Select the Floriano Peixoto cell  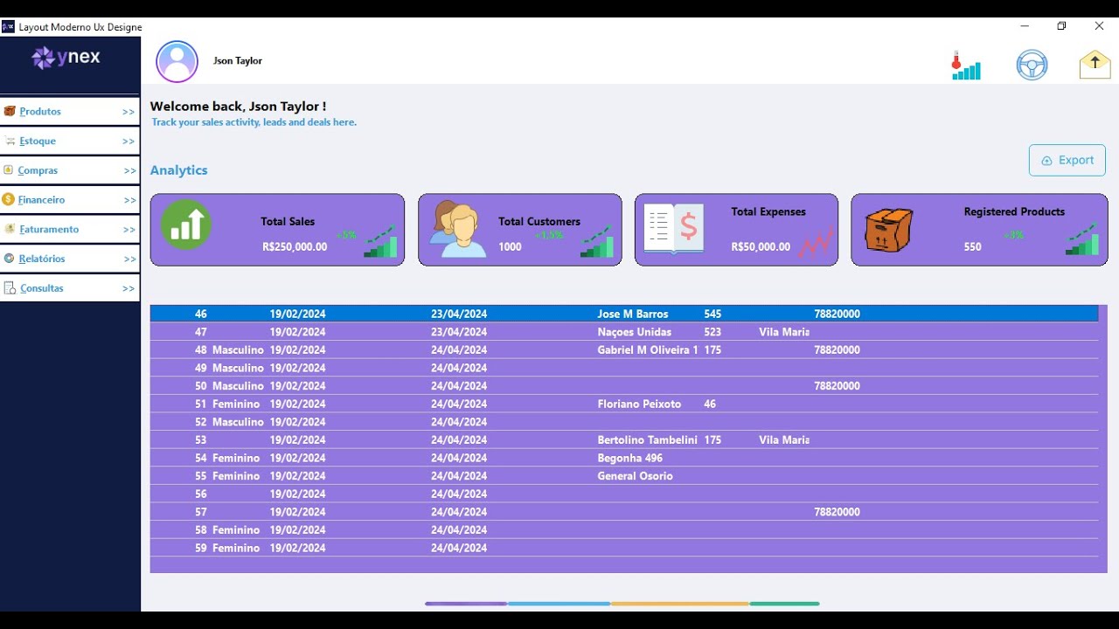click(639, 404)
